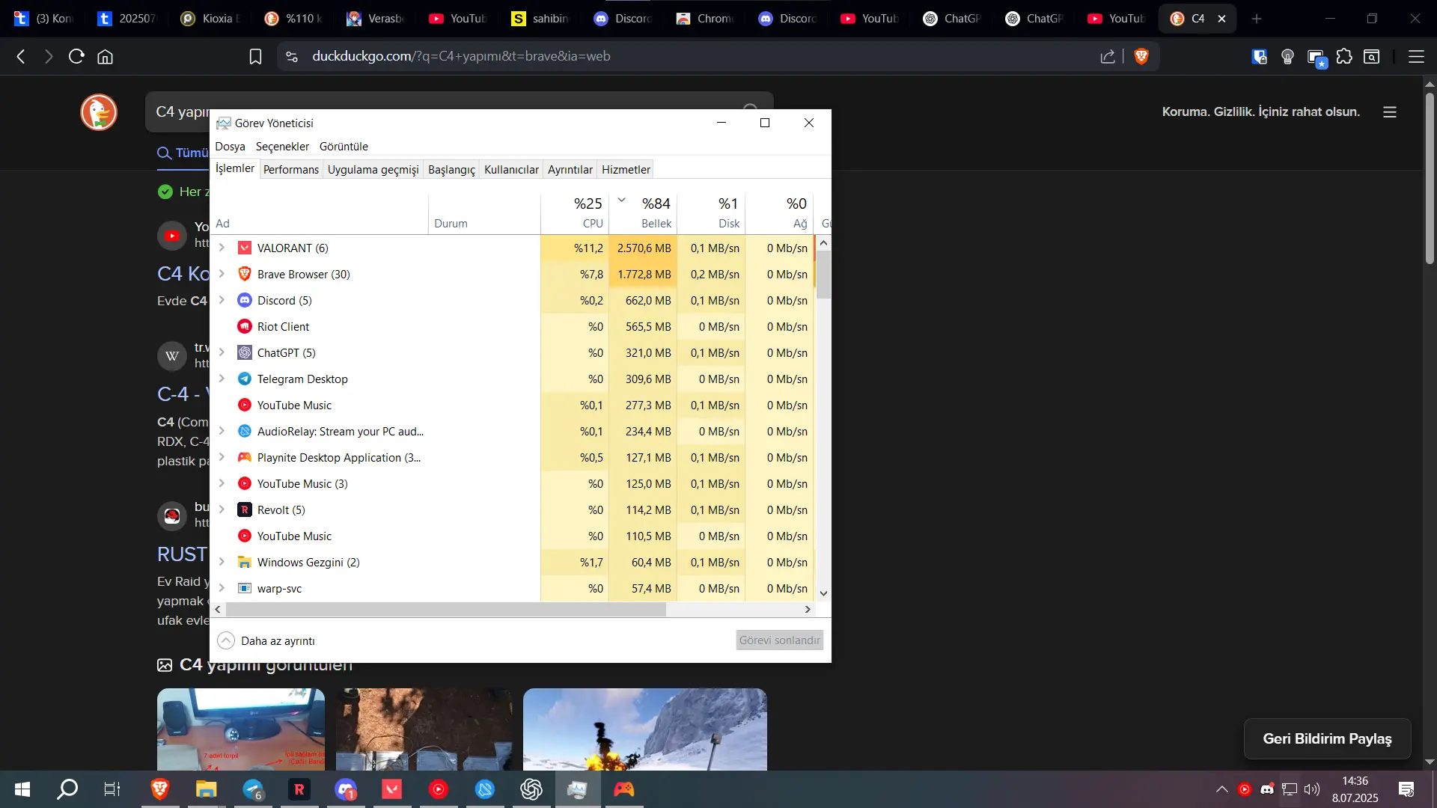Open Windows Start menu
This screenshot has width=1437, height=808.
22,789
